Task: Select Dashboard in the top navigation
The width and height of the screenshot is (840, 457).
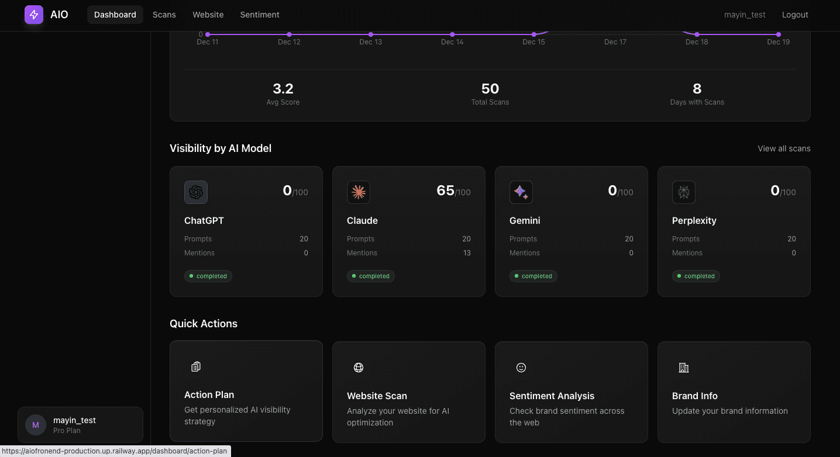Action: 115,15
